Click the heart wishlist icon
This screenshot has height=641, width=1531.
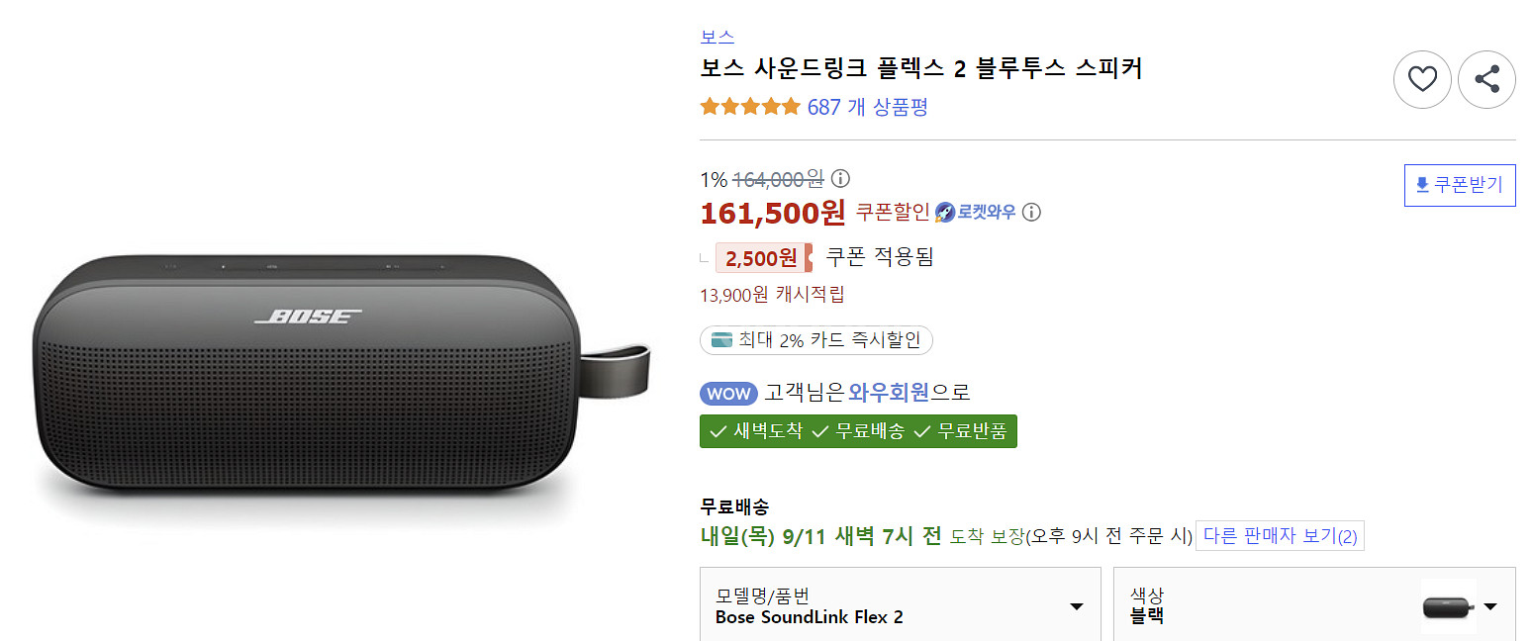[1422, 79]
